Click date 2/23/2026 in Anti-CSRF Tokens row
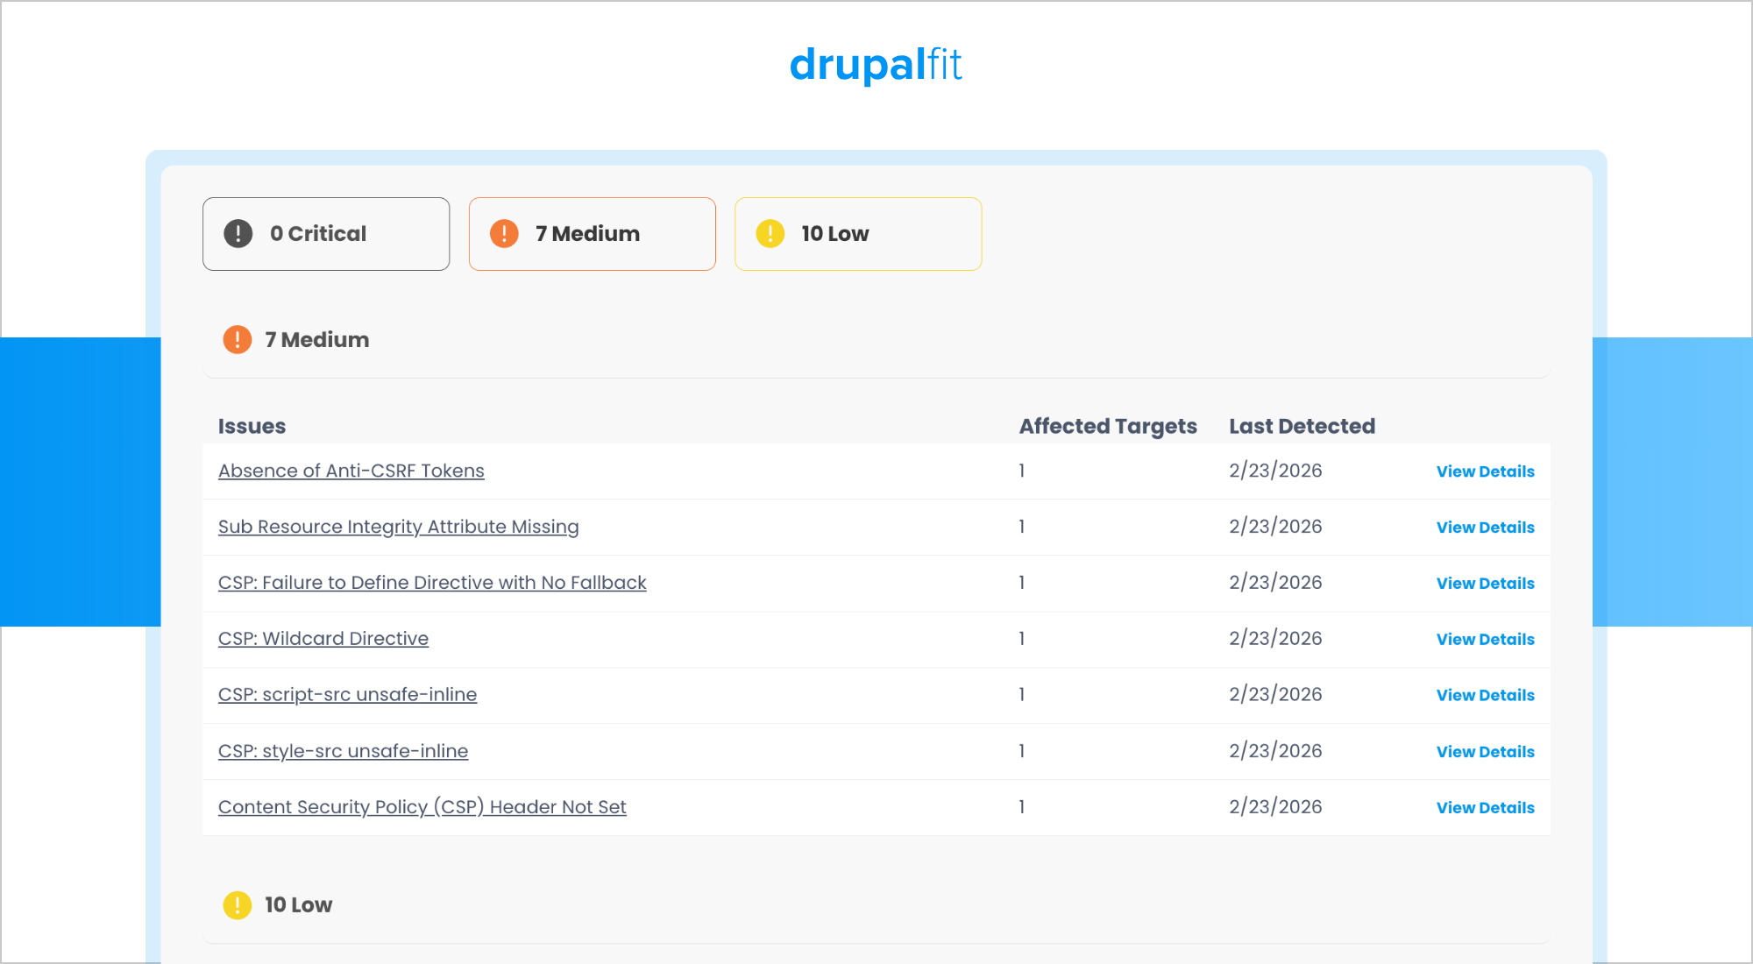 (1275, 471)
